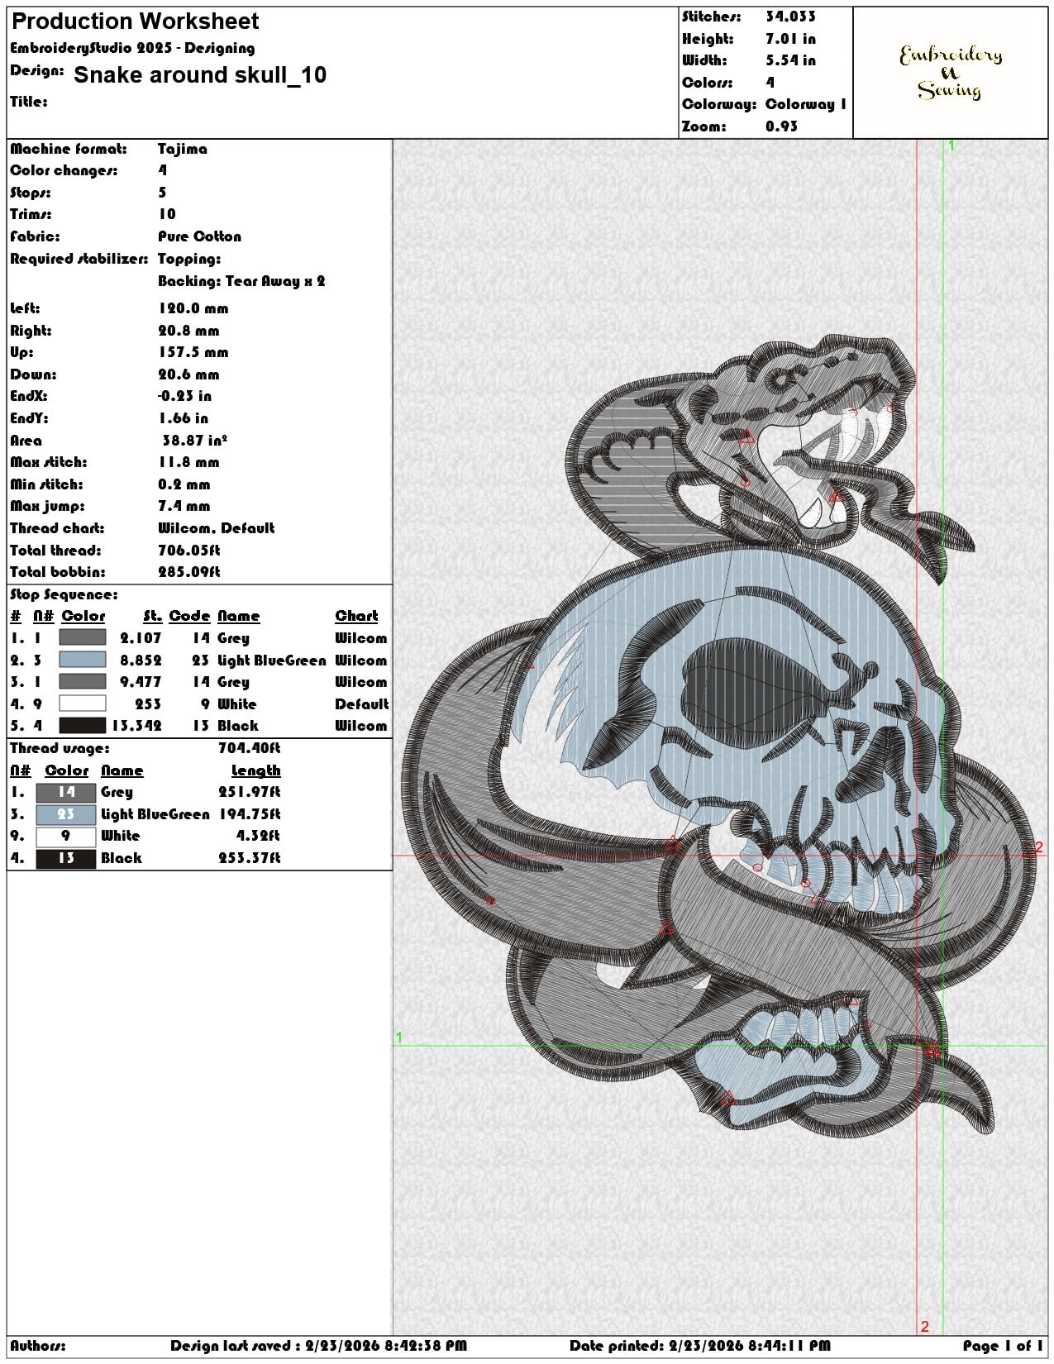Click 'Default' chart entry for White stop
The image size is (1054, 1364).
pyautogui.click(x=361, y=704)
